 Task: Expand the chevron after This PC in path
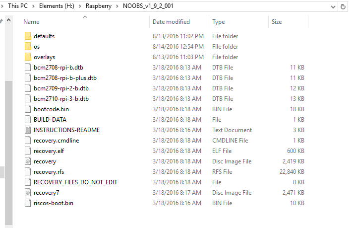coord(33,6)
